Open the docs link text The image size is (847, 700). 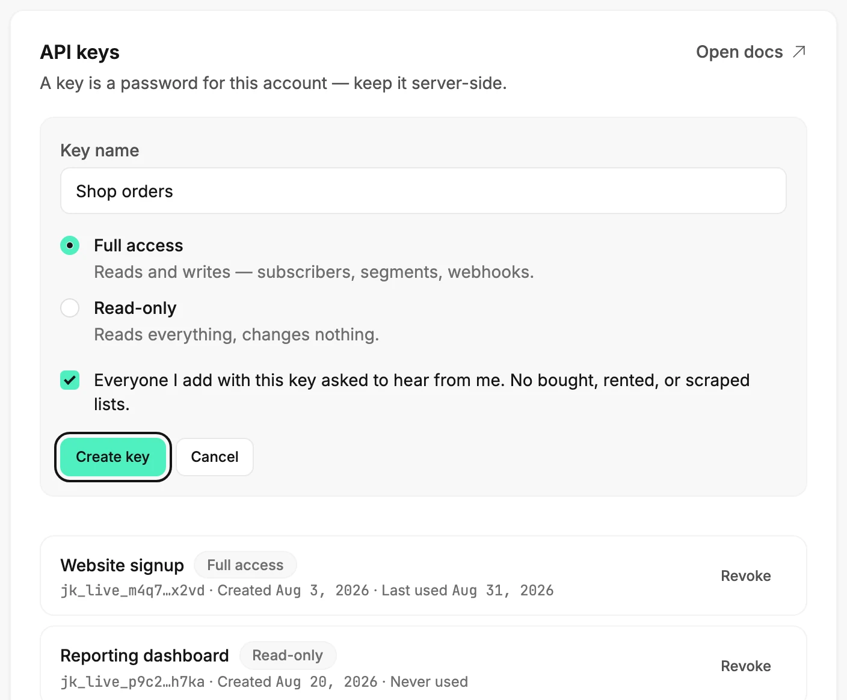[x=739, y=52]
